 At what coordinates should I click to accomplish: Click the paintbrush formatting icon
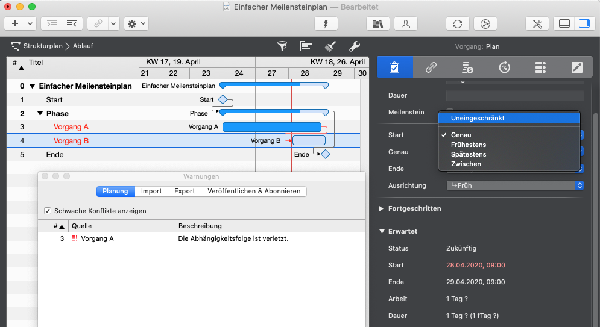[x=330, y=46]
